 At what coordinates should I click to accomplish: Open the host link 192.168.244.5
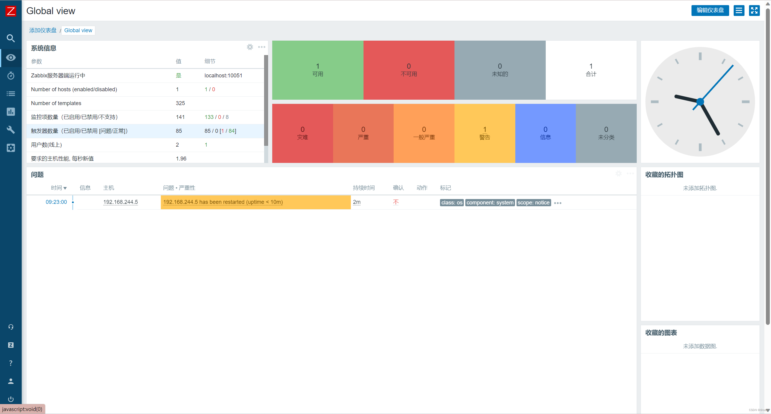coord(120,202)
